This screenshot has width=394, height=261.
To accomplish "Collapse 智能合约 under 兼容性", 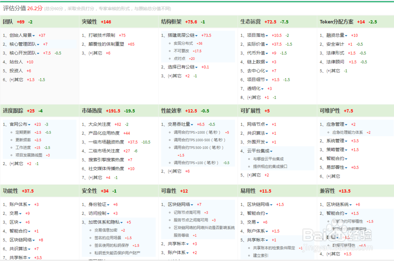I will 346,214.
